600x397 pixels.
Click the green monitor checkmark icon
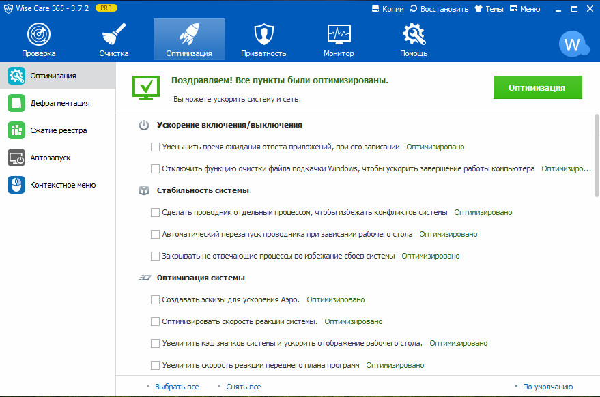coord(146,87)
